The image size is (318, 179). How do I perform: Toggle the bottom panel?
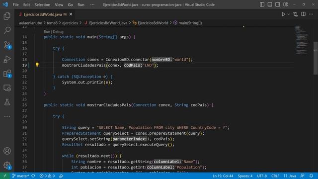(x=270, y=4)
